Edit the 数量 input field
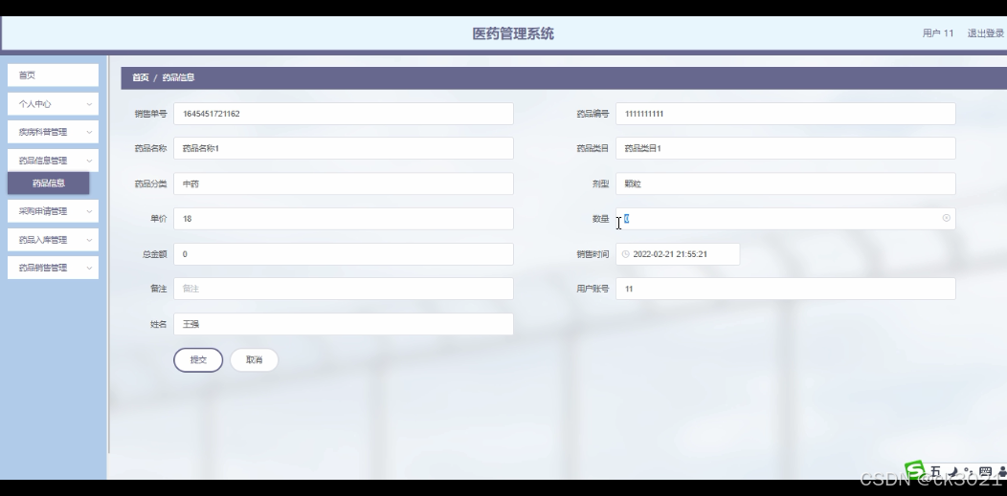1007x496 pixels. click(x=786, y=219)
